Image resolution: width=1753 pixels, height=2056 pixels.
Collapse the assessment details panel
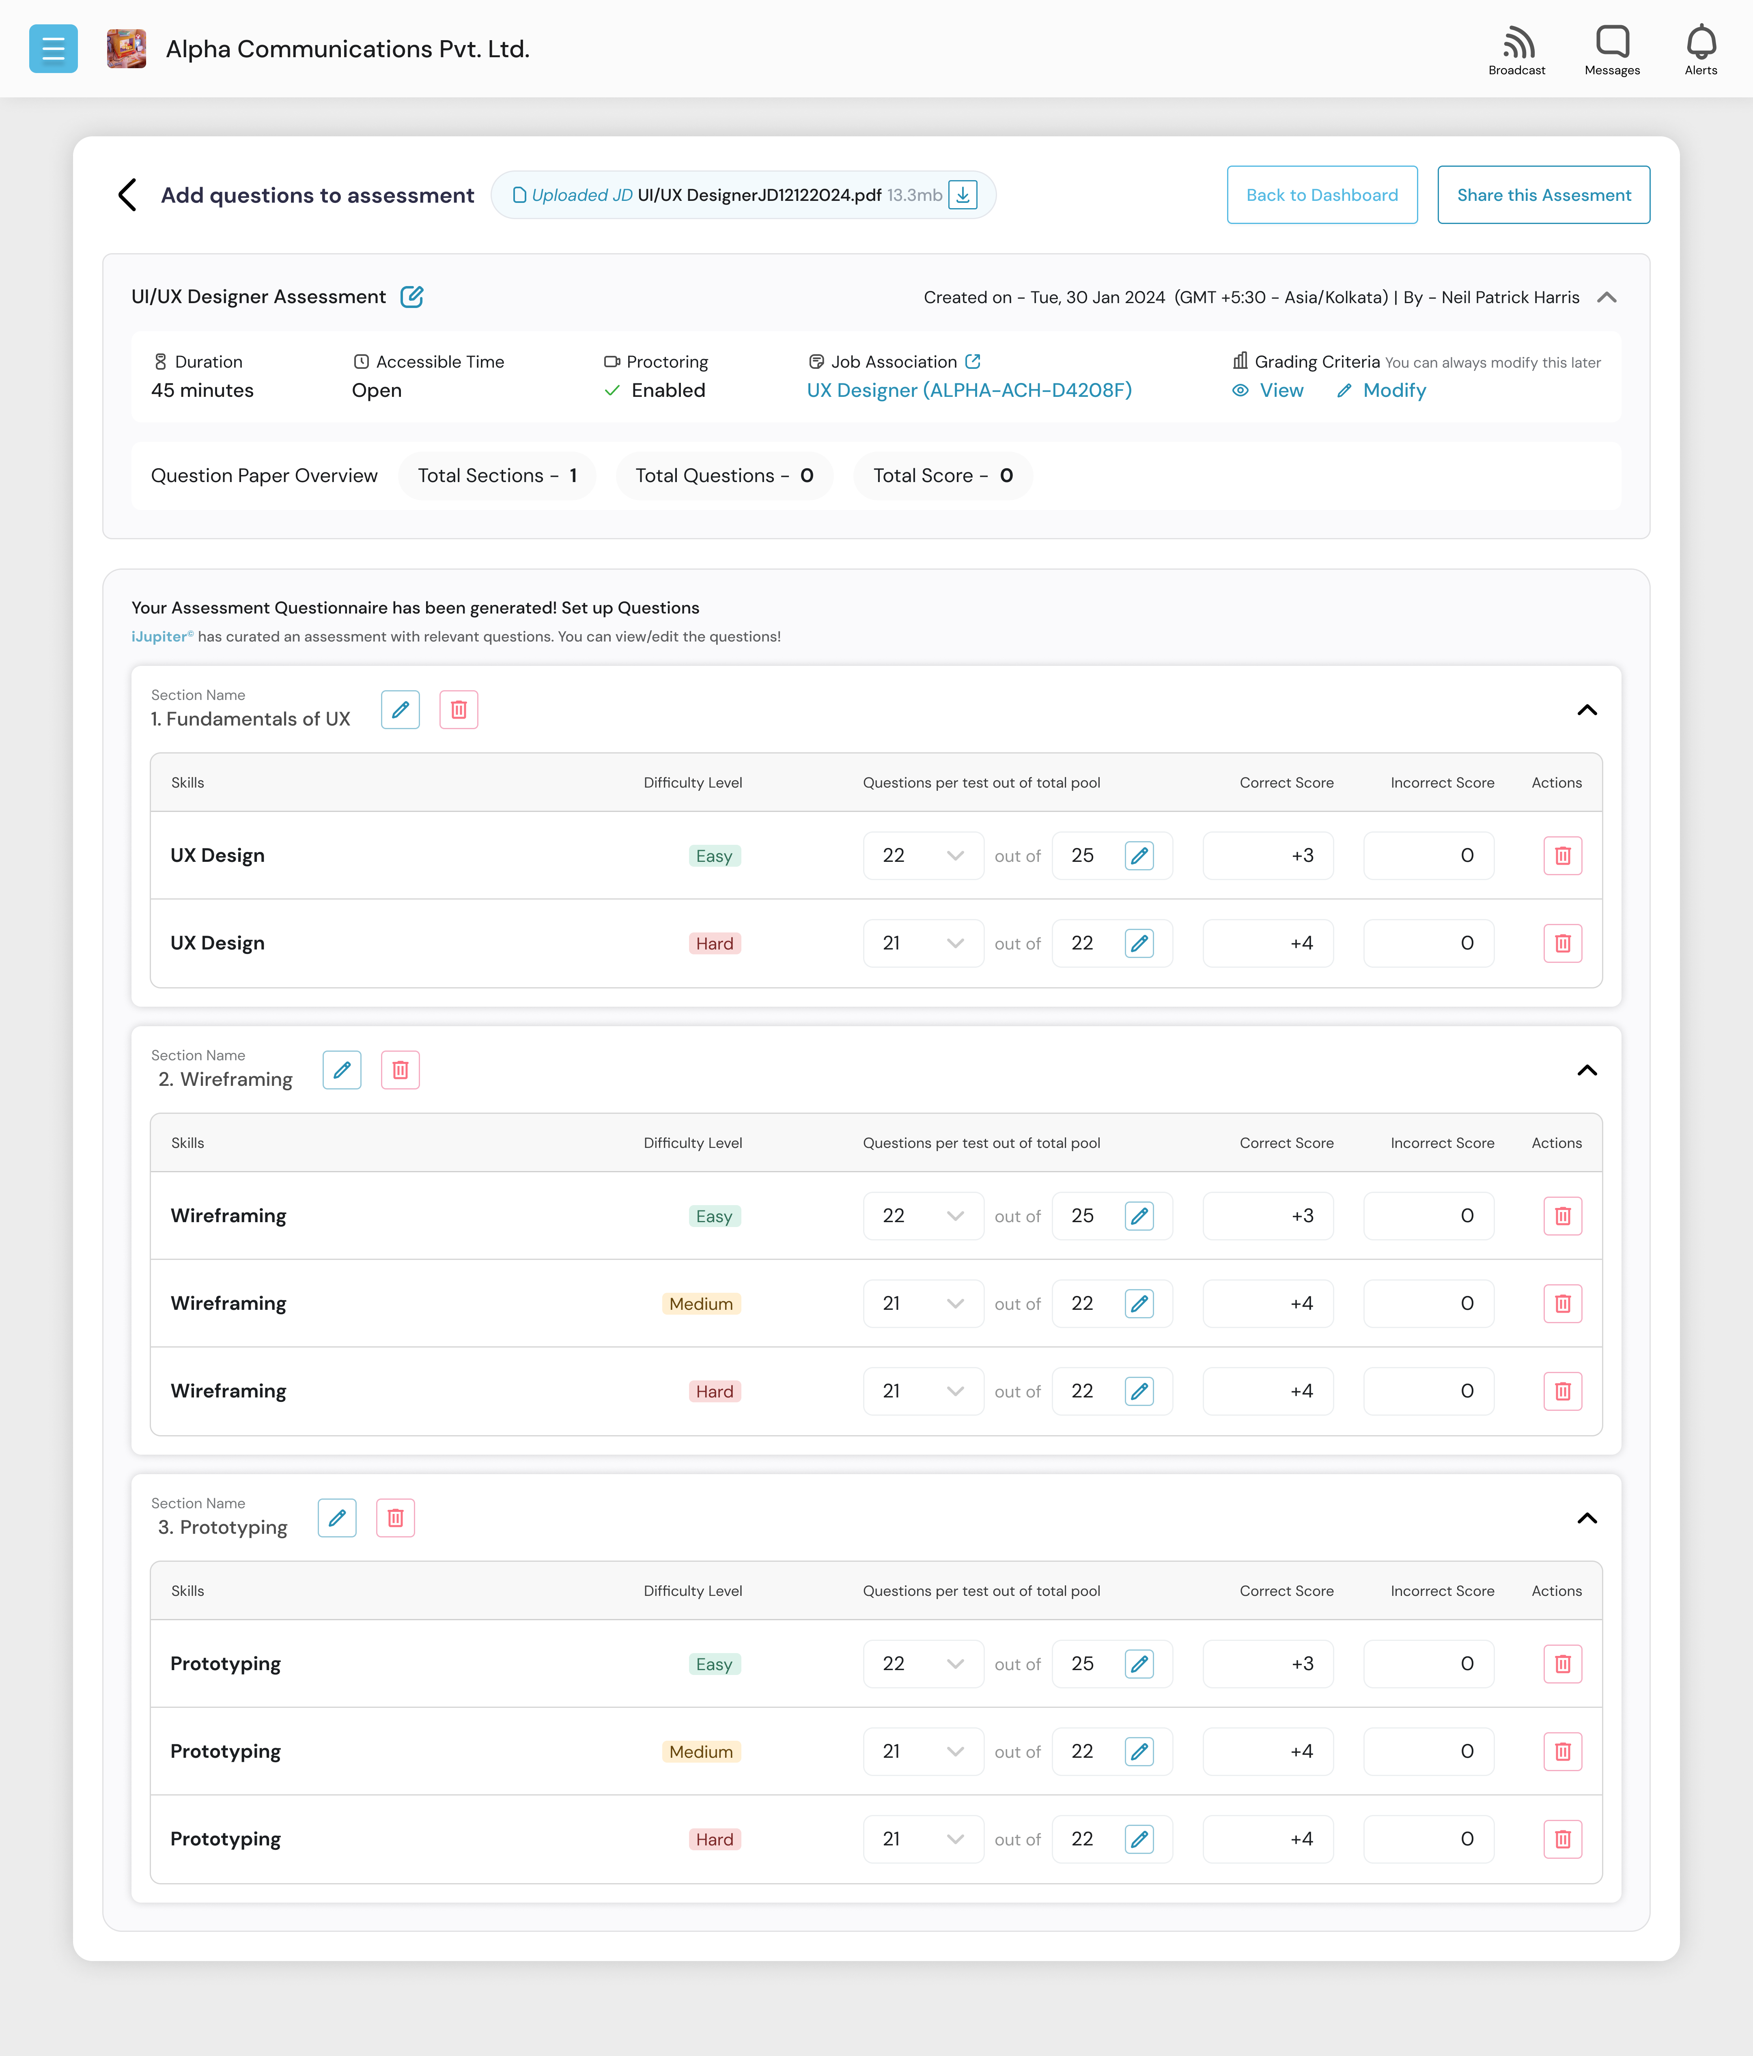1608,297
